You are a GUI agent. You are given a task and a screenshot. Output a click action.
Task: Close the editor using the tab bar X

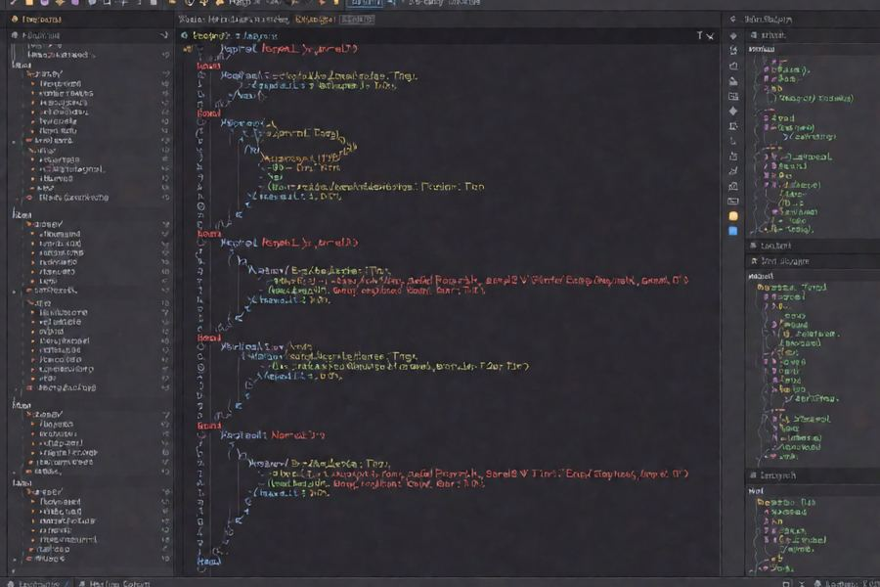point(711,36)
